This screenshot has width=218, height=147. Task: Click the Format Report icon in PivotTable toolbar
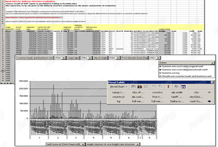pyautogui.click(x=133, y=87)
